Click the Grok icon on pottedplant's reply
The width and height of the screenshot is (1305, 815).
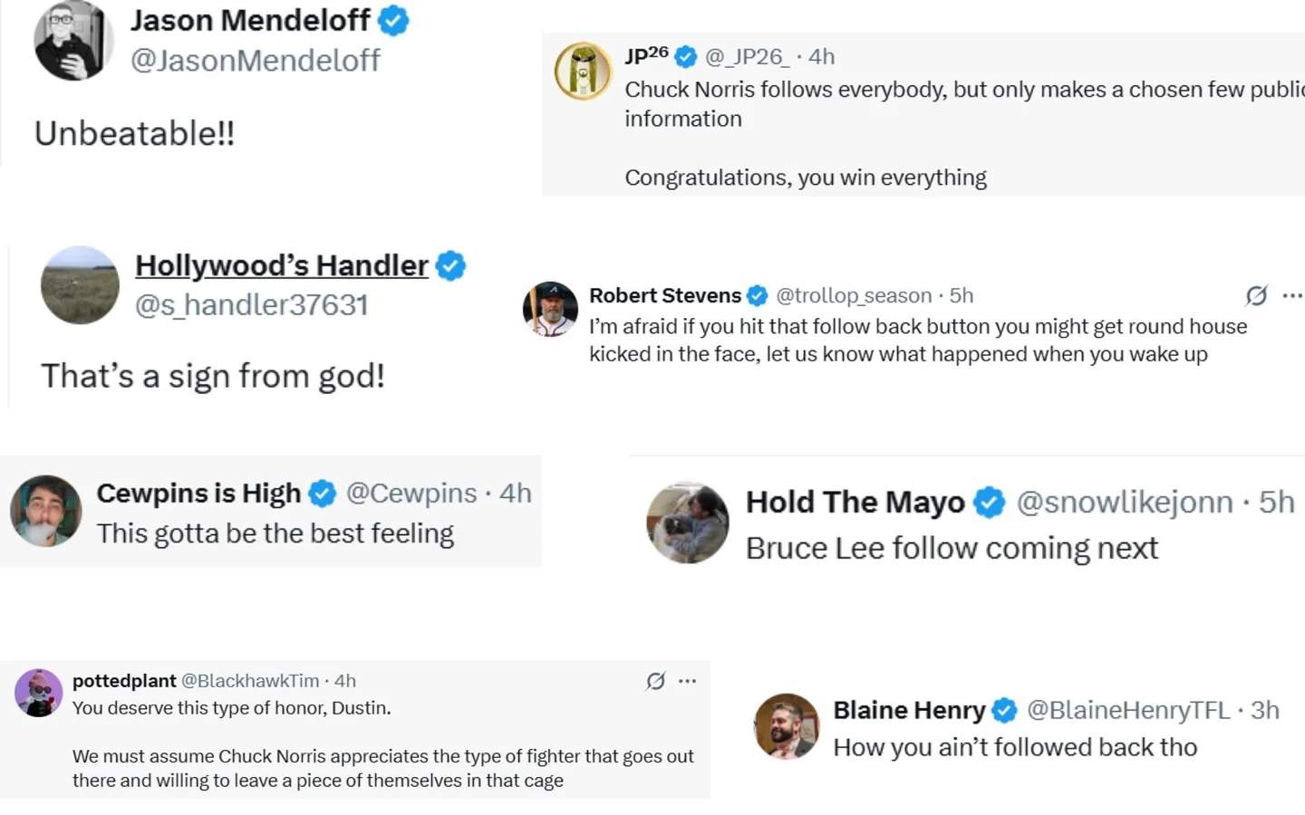(656, 681)
